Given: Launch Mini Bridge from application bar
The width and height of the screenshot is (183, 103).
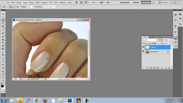Looking at the screenshot, I should click(81, 3).
